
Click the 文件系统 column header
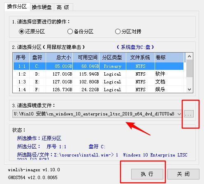coord(140,57)
